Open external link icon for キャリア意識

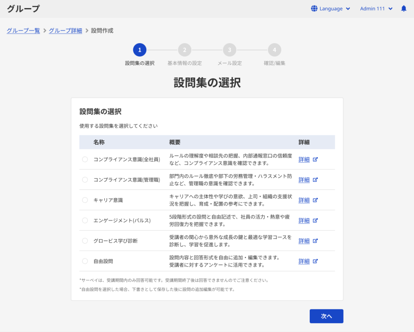[x=315, y=200]
